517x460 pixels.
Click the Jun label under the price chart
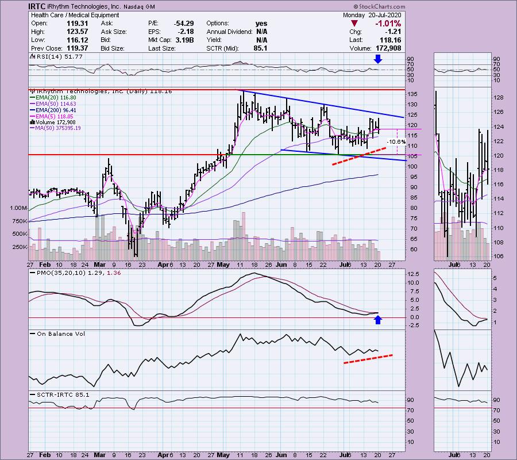(x=281, y=264)
